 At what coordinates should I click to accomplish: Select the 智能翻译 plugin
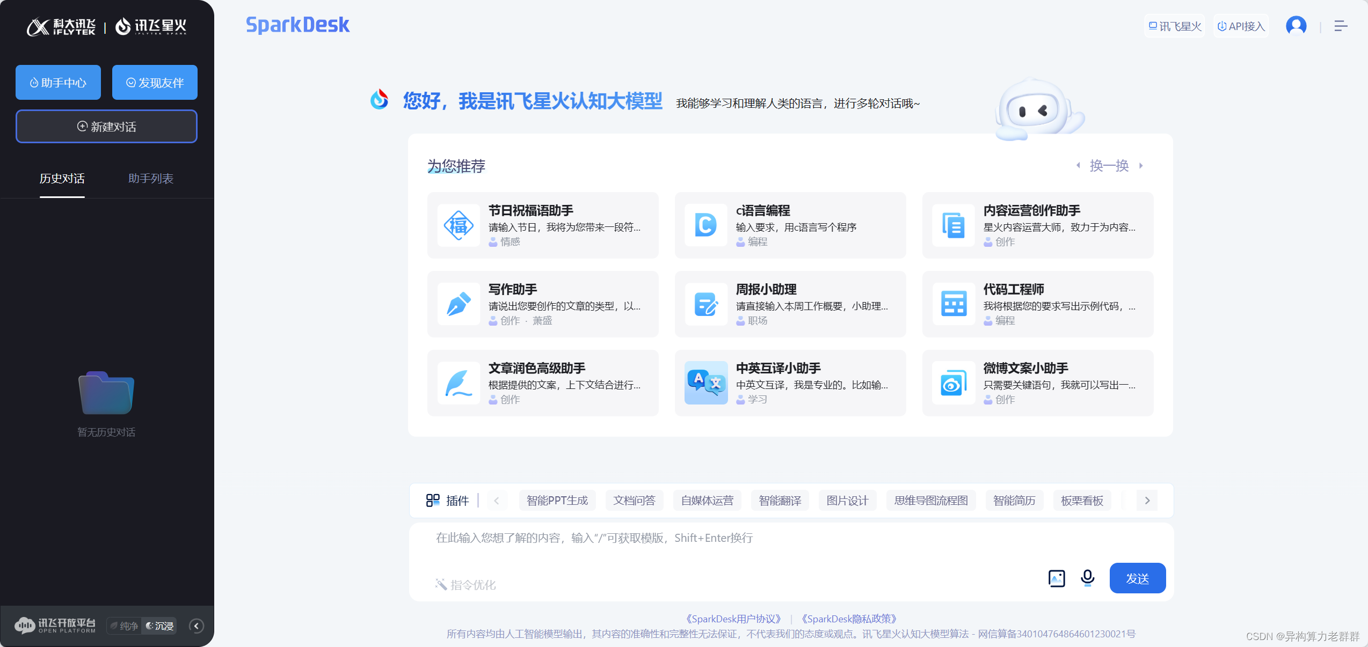click(780, 501)
